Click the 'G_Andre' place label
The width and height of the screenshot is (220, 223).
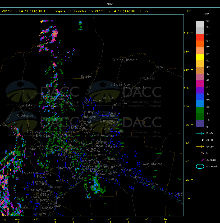click(113, 113)
